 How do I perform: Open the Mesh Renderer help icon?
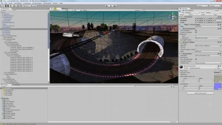[218, 29]
